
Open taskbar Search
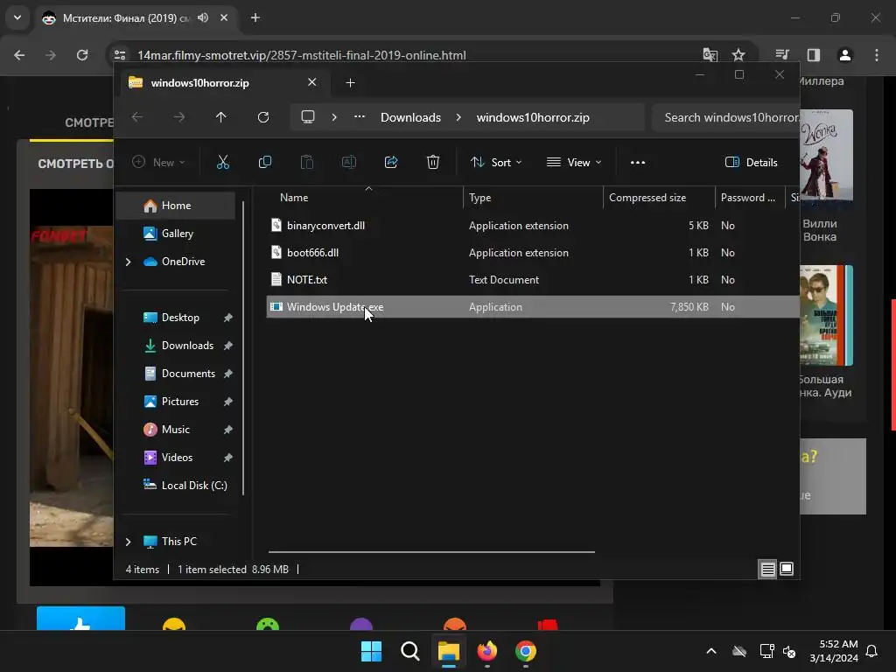(x=409, y=651)
